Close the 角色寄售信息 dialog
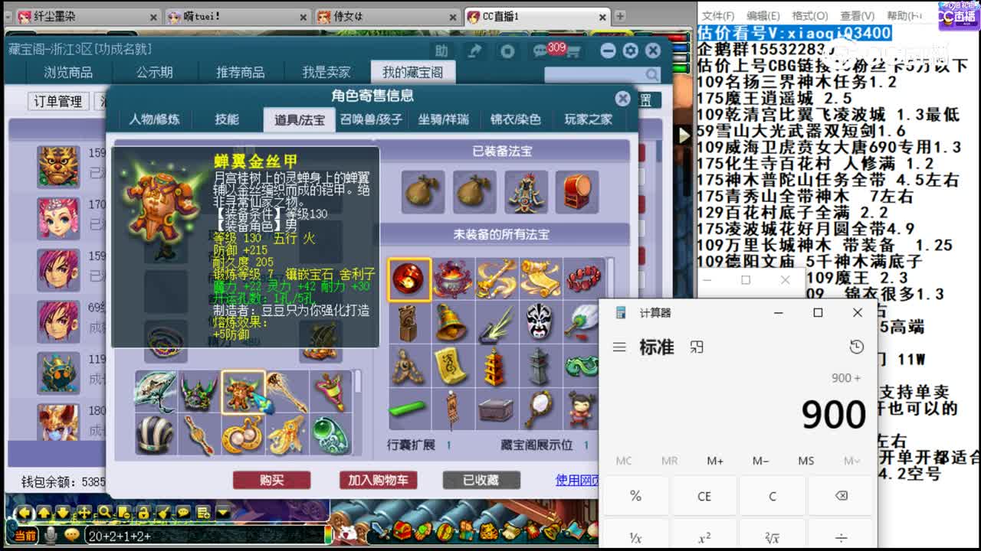Screen dimensions: 981x551 coord(623,98)
